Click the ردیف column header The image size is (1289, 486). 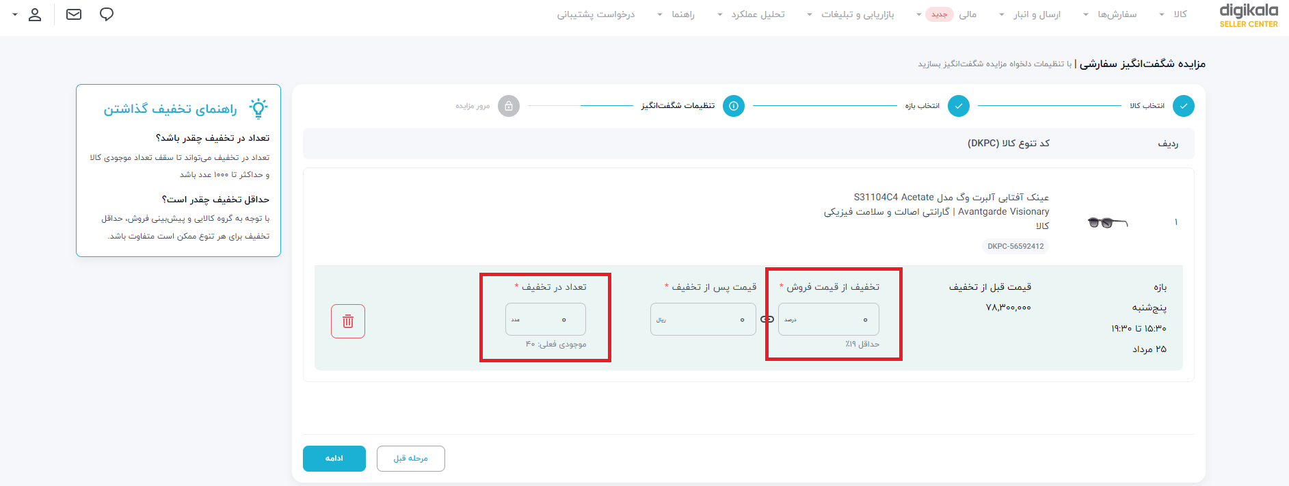(1168, 144)
